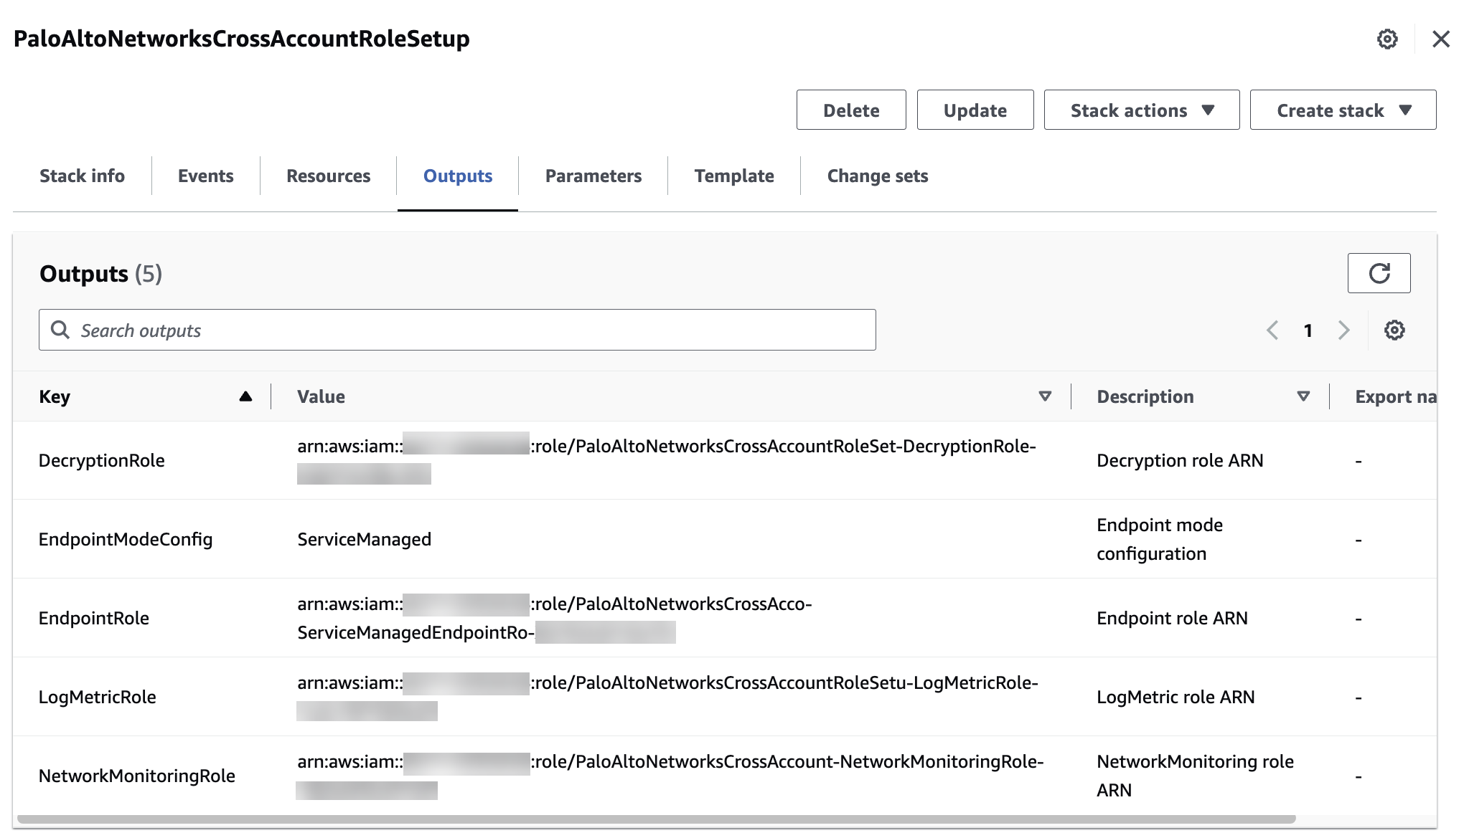Viewport: 1464px width, 838px height.
Task: Click the Update stack button
Action: [975, 110]
